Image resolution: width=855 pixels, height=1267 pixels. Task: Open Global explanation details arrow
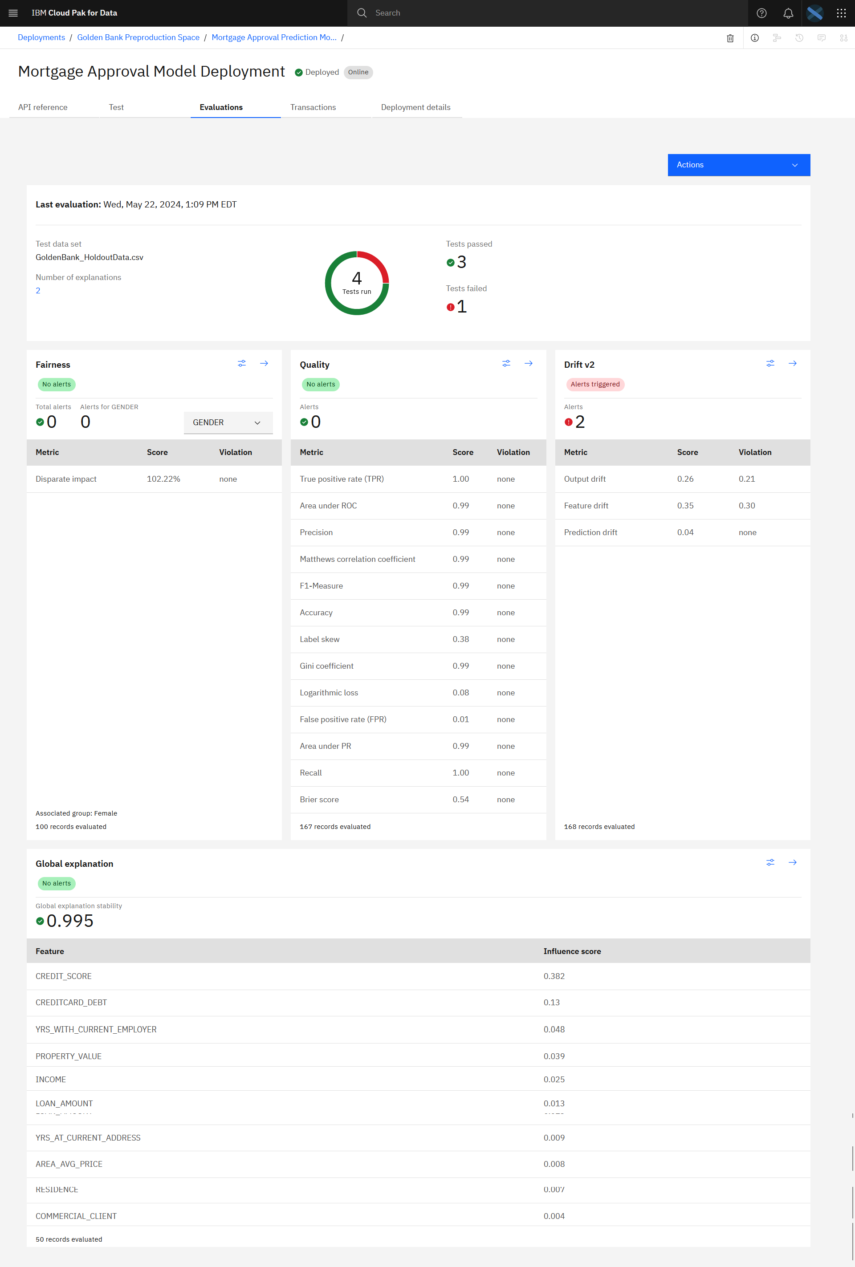792,862
